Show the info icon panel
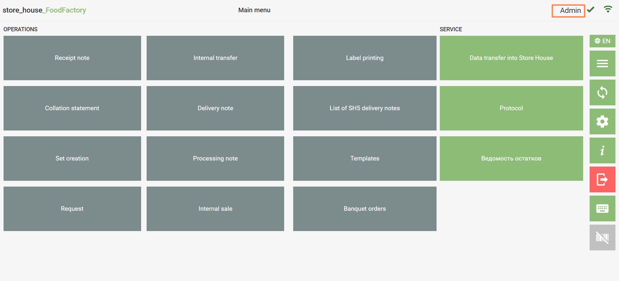Viewport: 619px width, 281px height. tap(602, 150)
